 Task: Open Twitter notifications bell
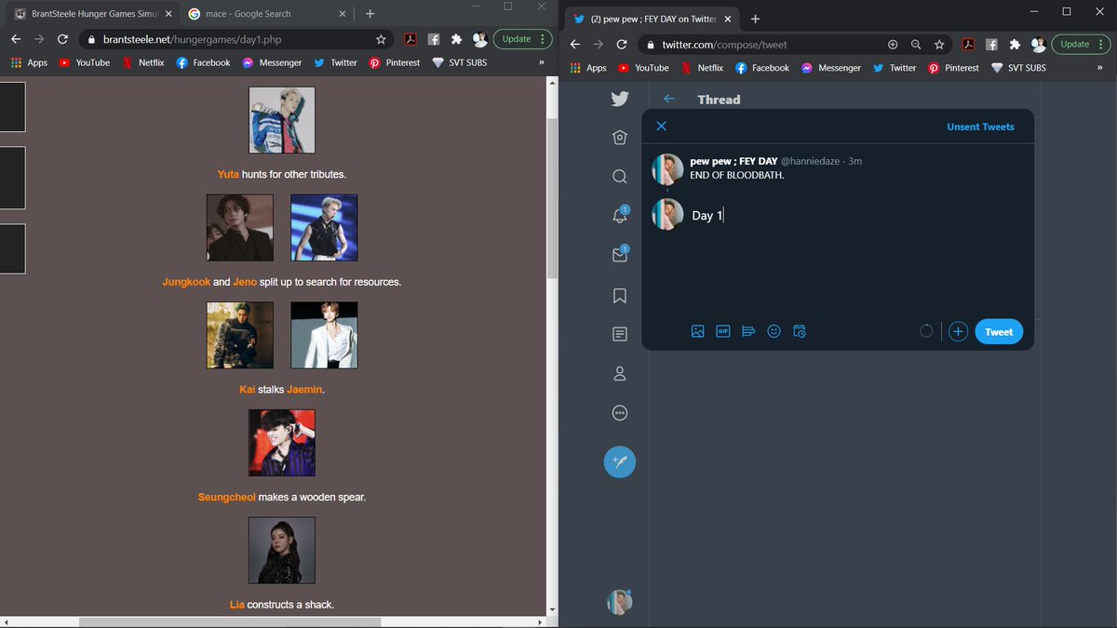620,216
